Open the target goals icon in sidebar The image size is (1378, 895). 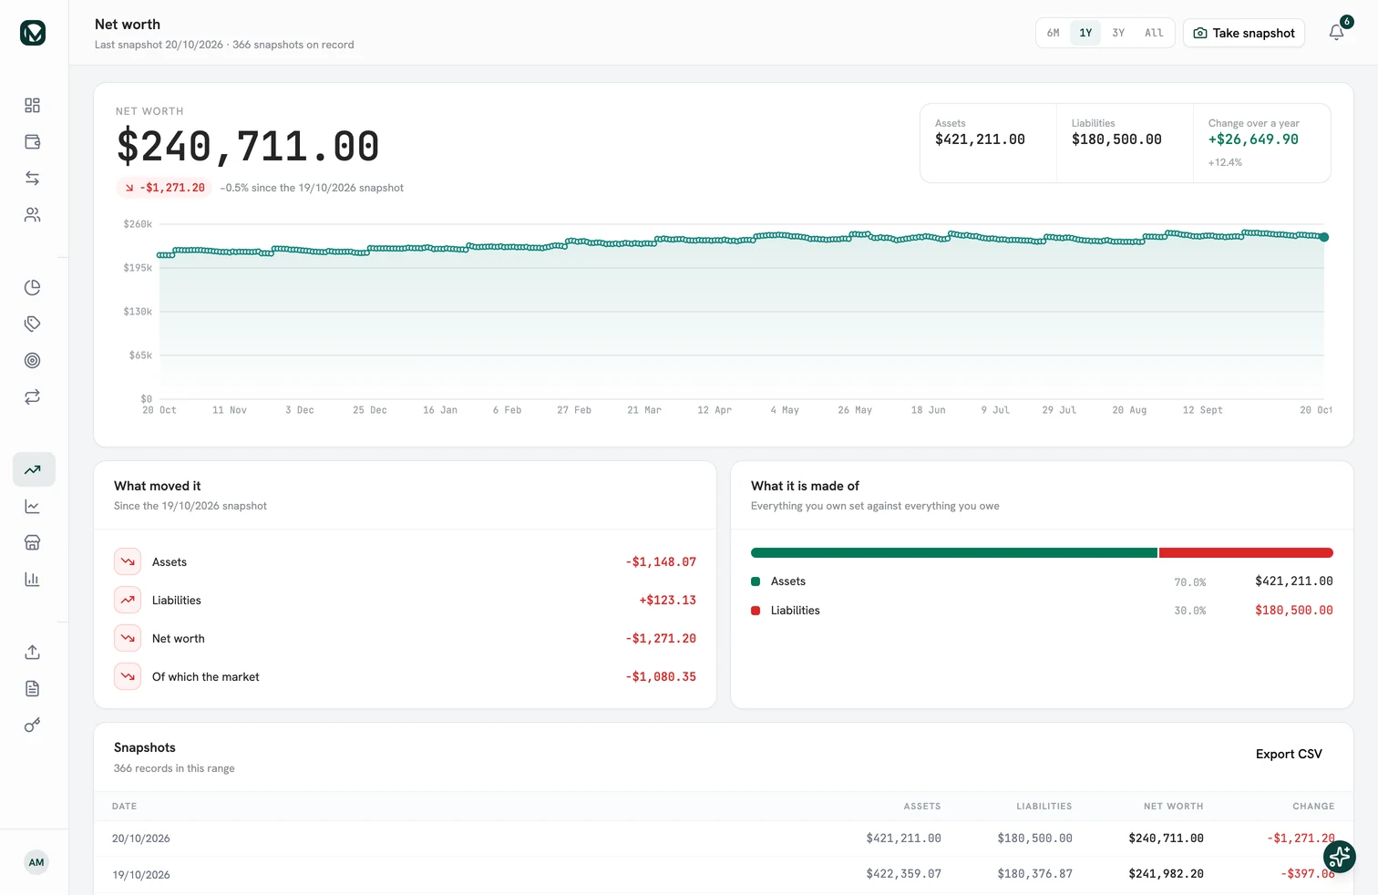(x=33, y=361)
